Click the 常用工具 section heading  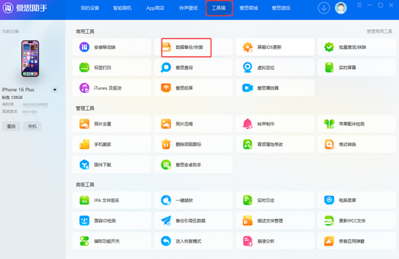coord(85,32)
